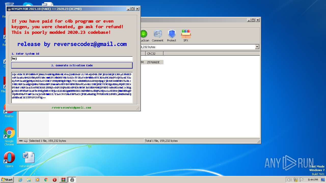Select CRC32 value 257686DE in WinRAR
The width and height of the screenshot is (326, 183).
(x=153, y=62)
